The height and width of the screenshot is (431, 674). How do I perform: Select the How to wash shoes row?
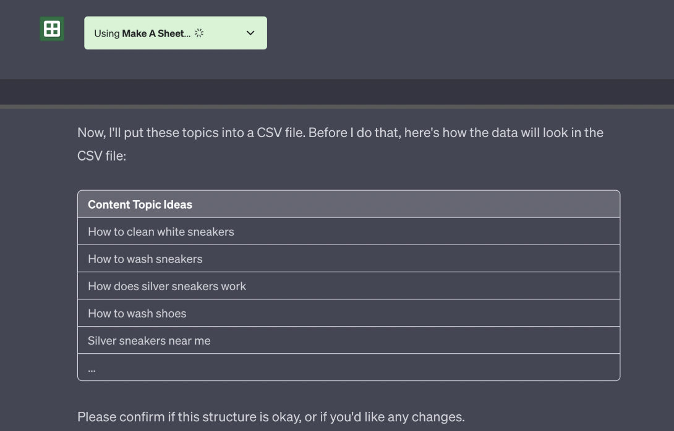(137, 314)
